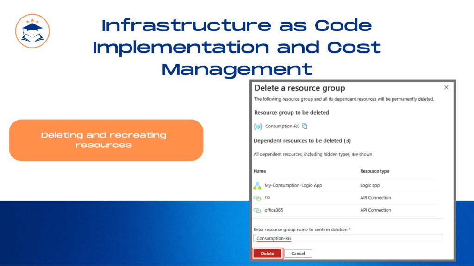The image size is (474, 266).
Task: Click the Name column header
Action: click(x=260, y=171)
